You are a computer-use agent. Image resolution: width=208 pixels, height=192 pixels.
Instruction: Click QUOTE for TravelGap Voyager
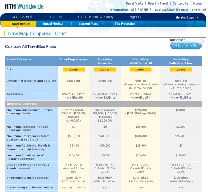[x=74, y=69]
